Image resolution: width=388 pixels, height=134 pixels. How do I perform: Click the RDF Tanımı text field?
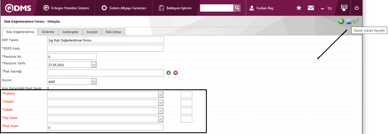pyautogui.click(x=105, y=40)
